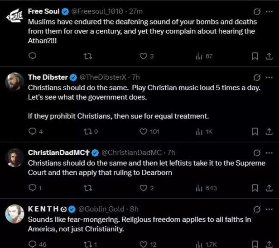Image resolution: width=279 pixels, height=248 pixels.
Task: Open @ChristianDadMC profile handle link
Action: point(130,153)
